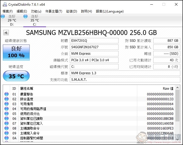Click the standard field NVM Express 1.3
Image resolution: width=183 pixels, height=145 pixels.
[125, 73]
